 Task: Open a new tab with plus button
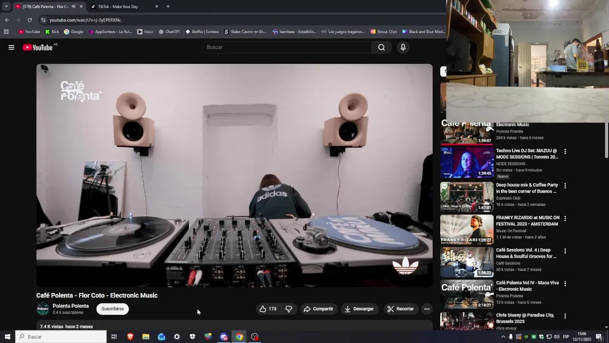pos(168,7)
